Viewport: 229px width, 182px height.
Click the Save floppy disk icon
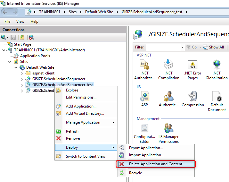pyautogui.click(x=13, y=37)
